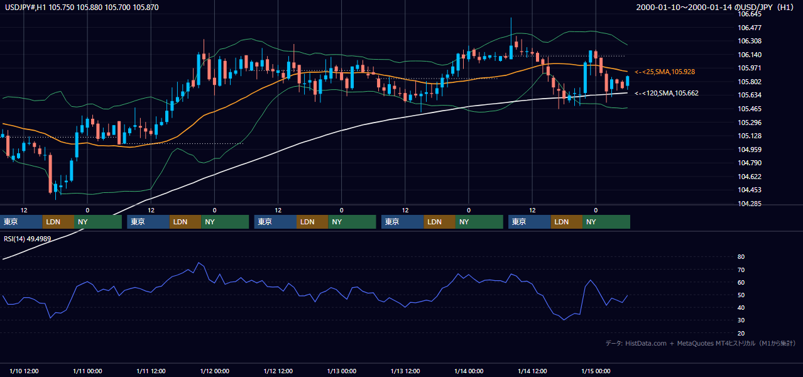Click price axis value 105.634
This screenshot has height=377, width=803.
(750, 95)
